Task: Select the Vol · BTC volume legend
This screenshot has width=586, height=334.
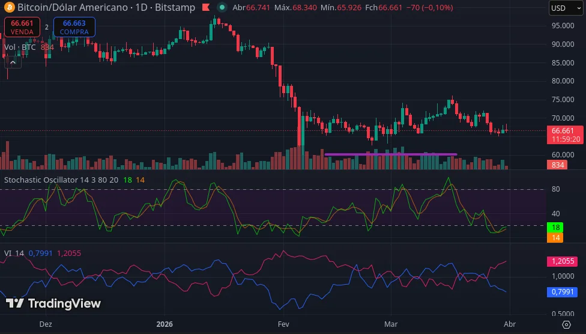Action: pos(20,47)
